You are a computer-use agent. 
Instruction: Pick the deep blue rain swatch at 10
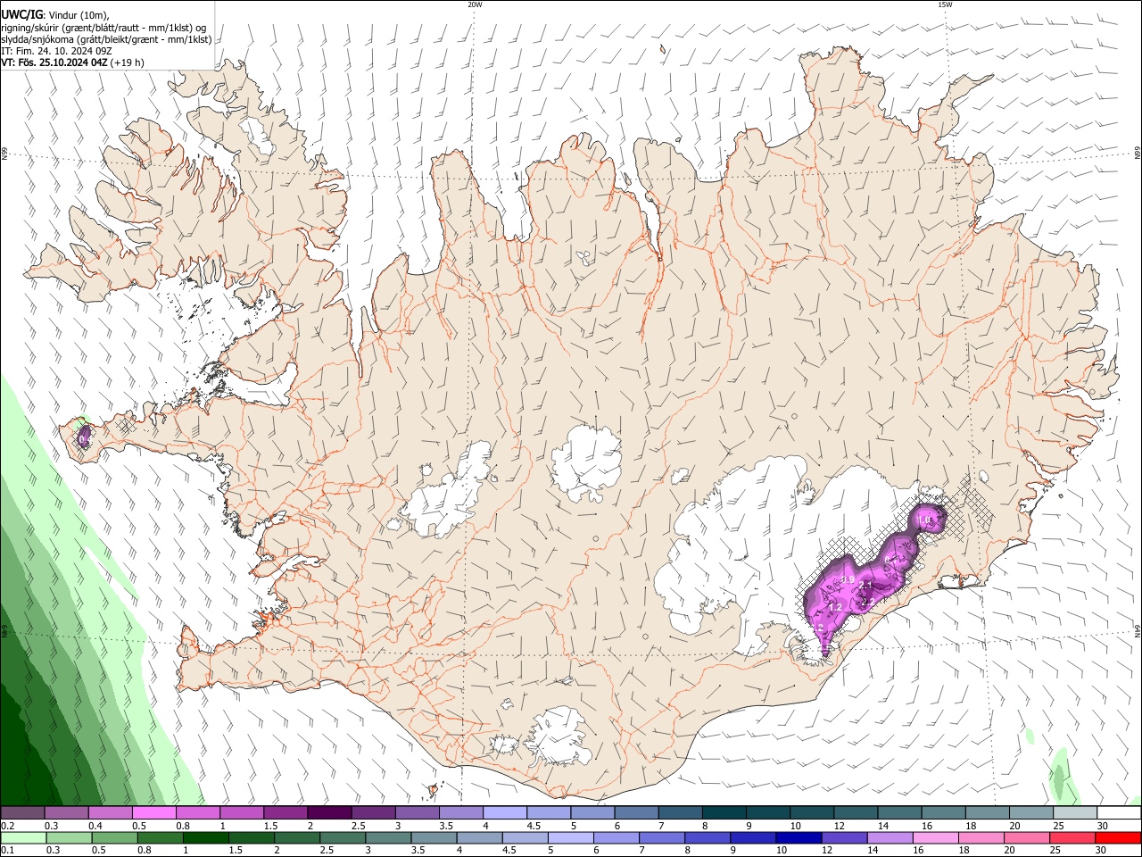tap(799, 838)
